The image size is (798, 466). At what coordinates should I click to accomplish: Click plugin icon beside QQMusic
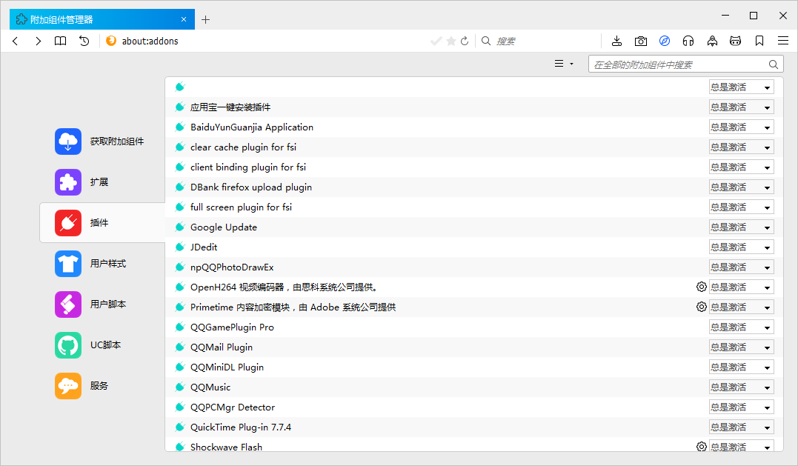pos(179,387)
